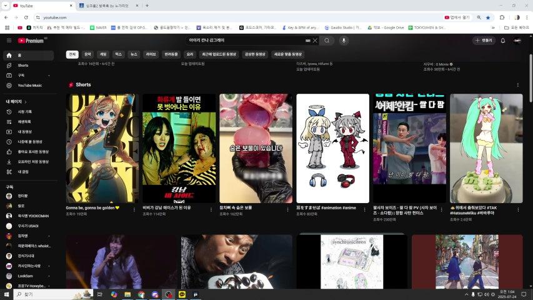Open the account avatar menu
533x300 pixels.
pos(517,41)
